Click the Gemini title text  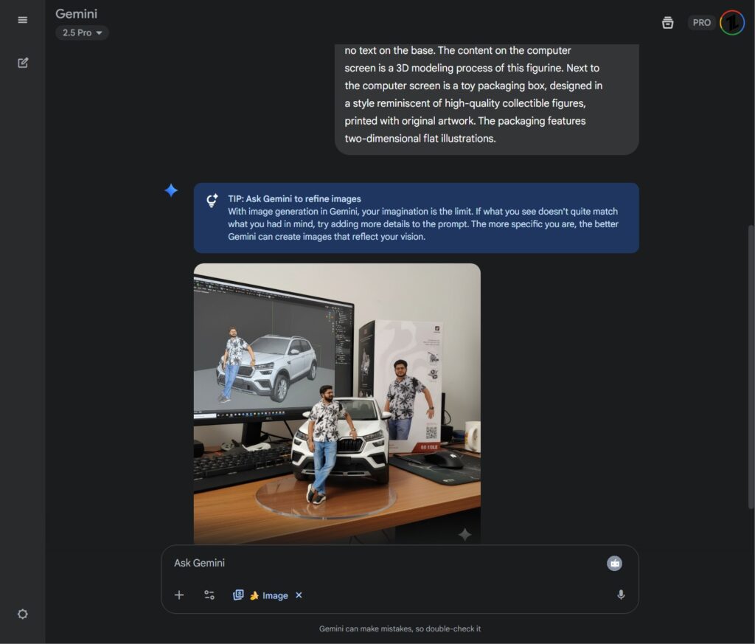[x=76, y=13]
